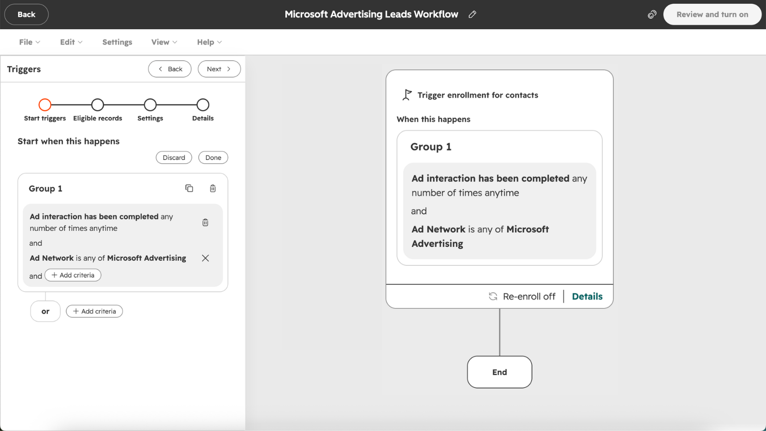This screenshot has width=766, height=431.
Task: Select the End node on canvas
Action: (x=499, y=372)
